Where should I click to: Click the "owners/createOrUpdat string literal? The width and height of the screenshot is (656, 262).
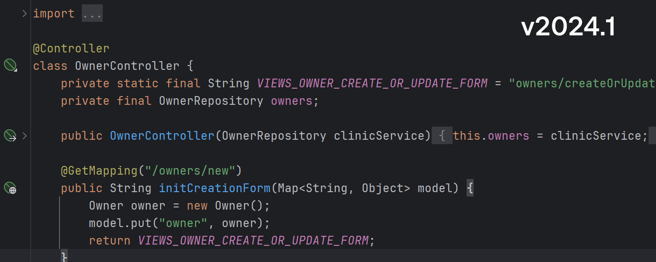coord(582,83)
